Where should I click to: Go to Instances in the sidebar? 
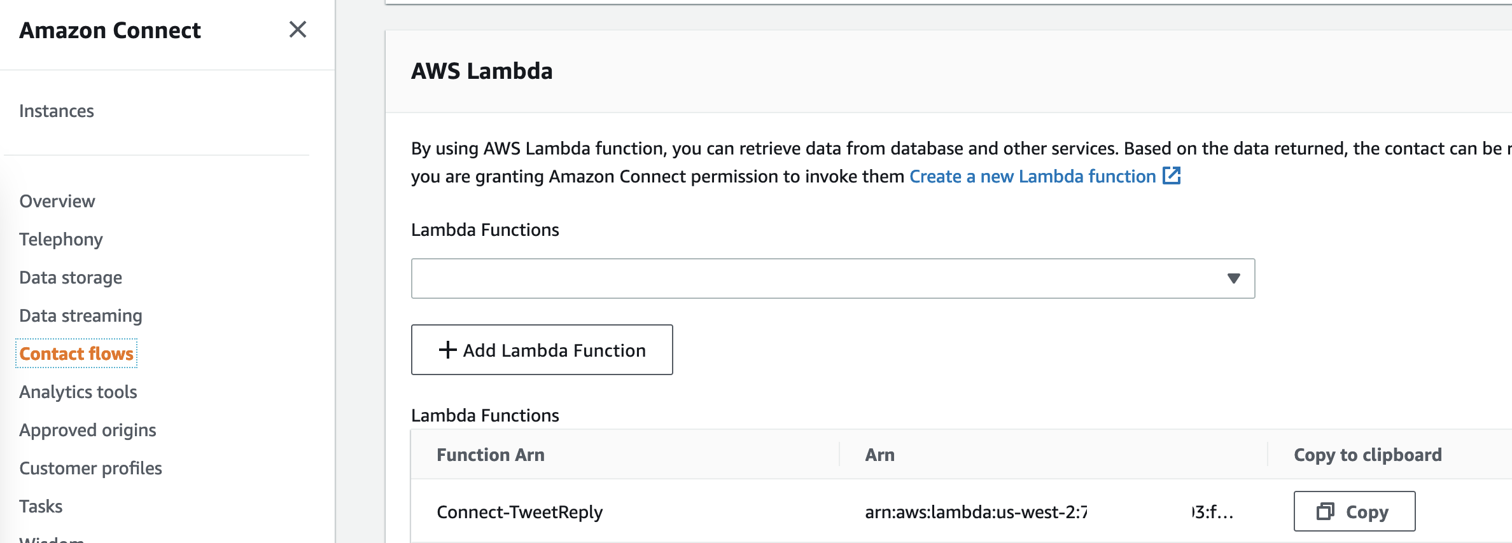[57, 111]
